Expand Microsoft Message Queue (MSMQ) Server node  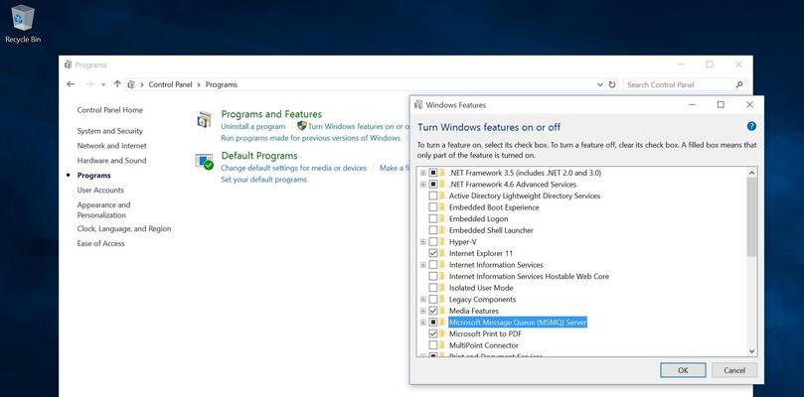pos(423,323)
